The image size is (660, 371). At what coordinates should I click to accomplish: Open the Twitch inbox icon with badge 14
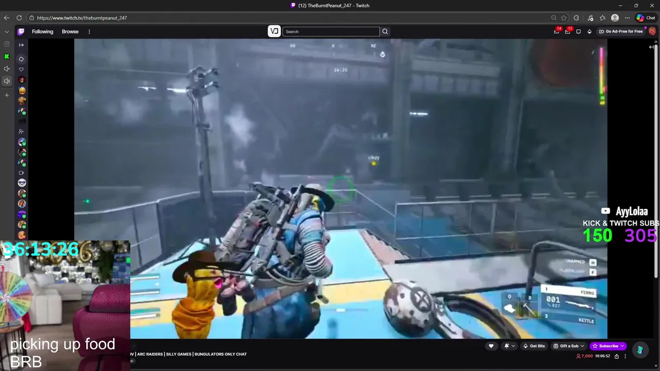click(x=556, y=31)
